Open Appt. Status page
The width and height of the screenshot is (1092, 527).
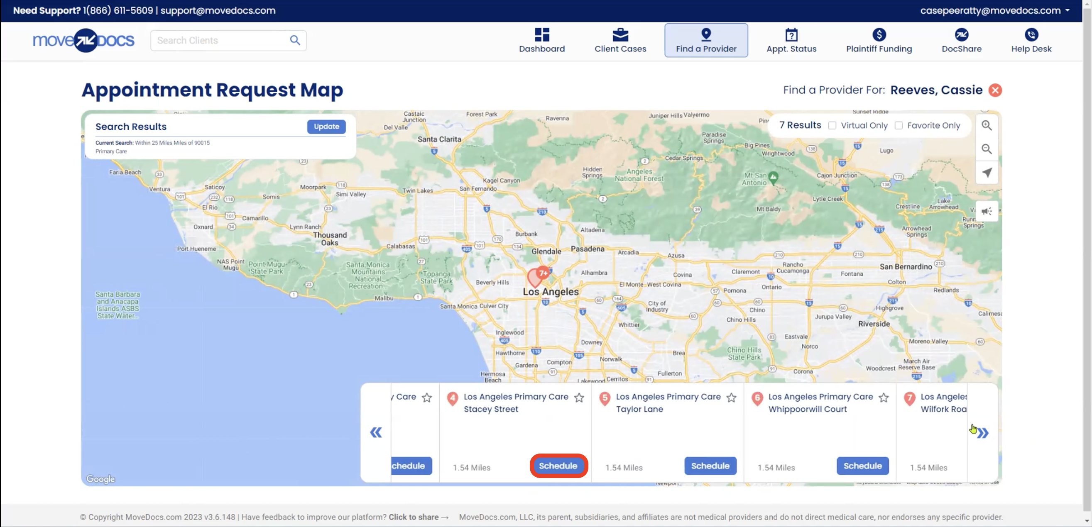(791, 40)
